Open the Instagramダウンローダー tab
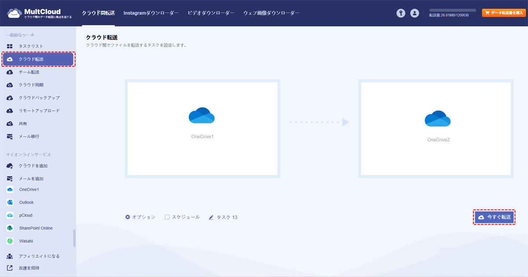This screenshot has height=277, width=528. 151,13
